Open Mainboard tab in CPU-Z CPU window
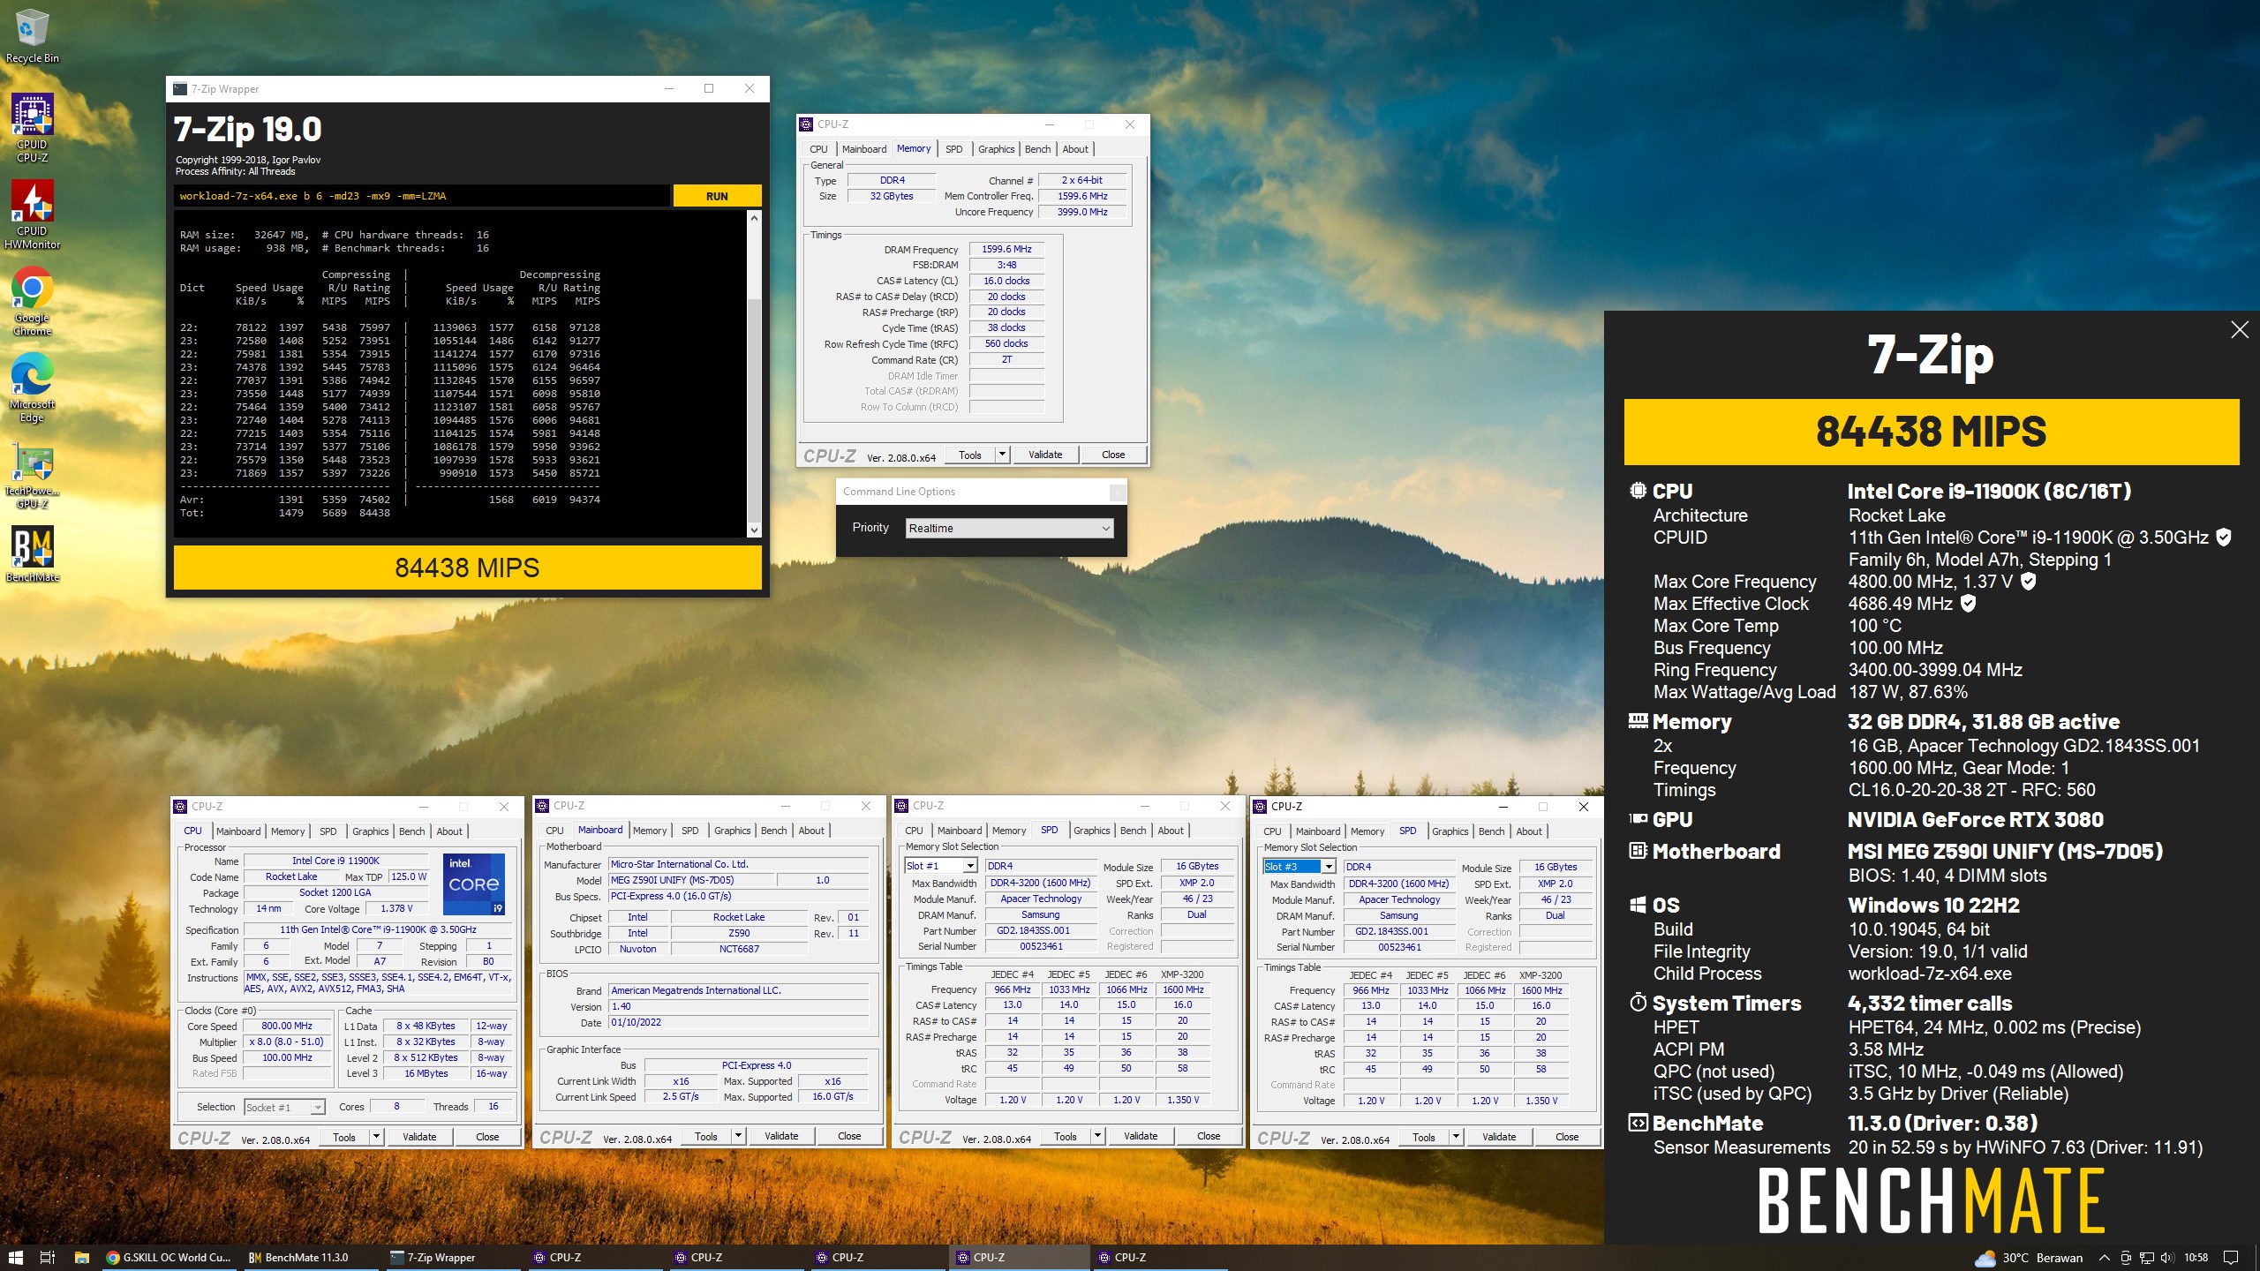Image resolution: width=2260 pixels, height=1271 pixels. coord(238,831)
